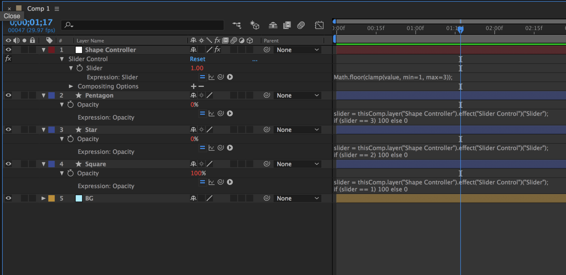Reset the Slider Control effect
566x275 pixels.
click(x=198, y=59)
